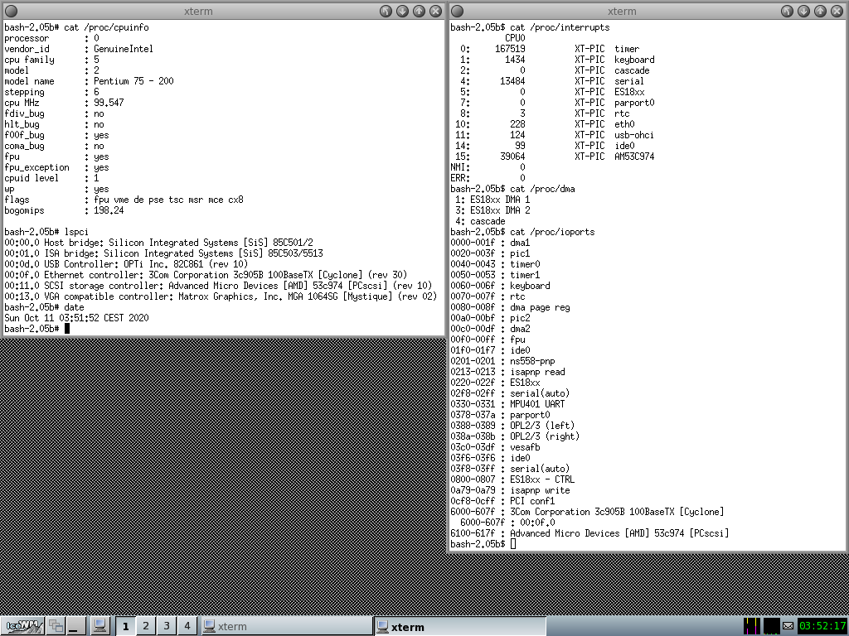Select the inactive xterm taskbar button

(x=286, y=626)
